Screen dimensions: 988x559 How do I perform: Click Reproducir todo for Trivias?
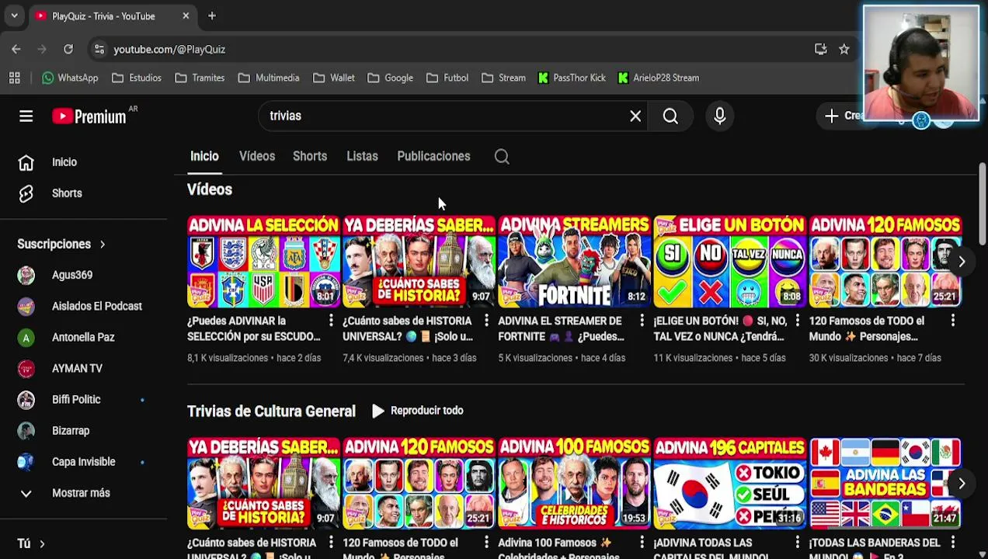click(x=418, y=411)
